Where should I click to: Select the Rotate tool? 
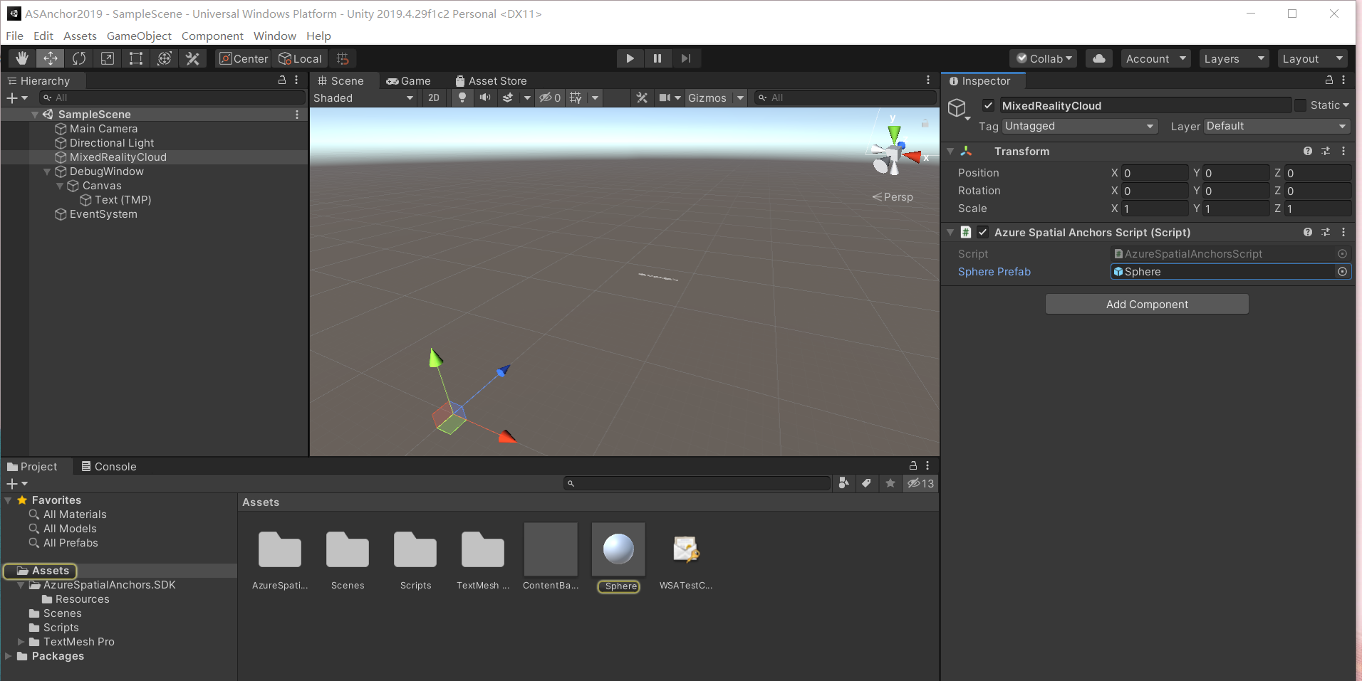click(79, 58)
